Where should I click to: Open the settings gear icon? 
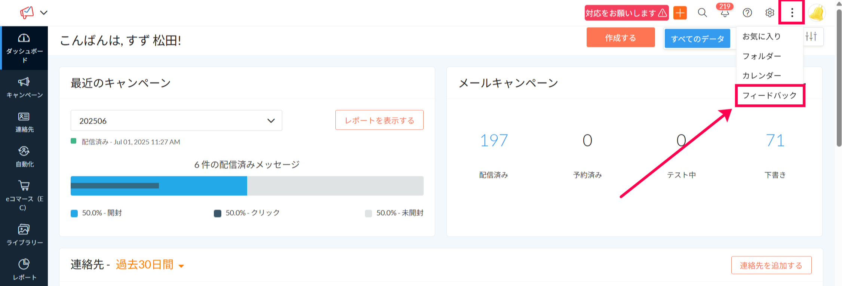point(769,13)
